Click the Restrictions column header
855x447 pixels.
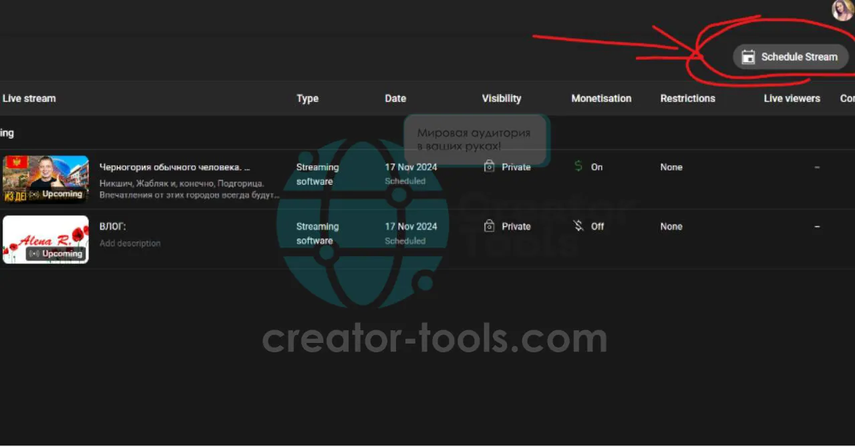(x=688, y=98)
